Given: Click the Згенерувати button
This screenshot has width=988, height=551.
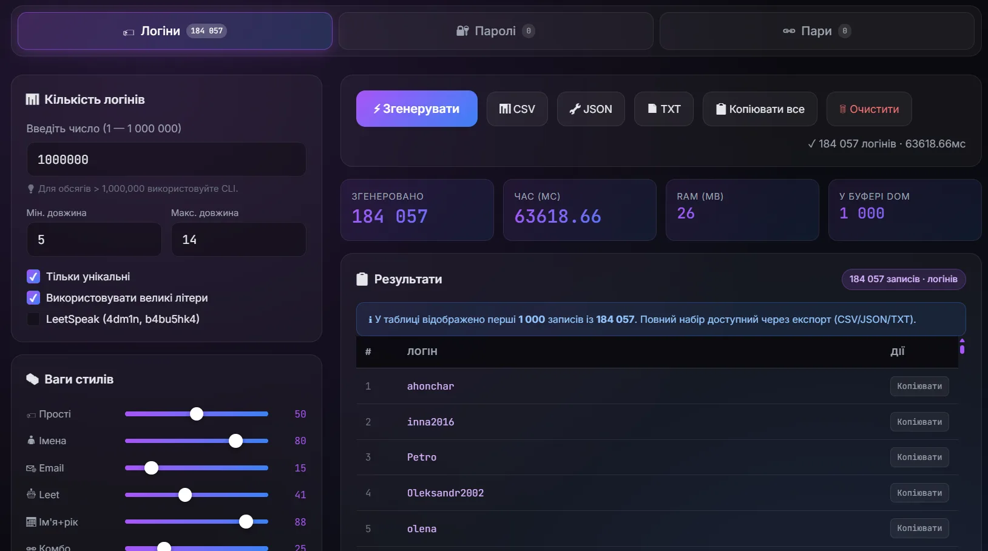Looking at the screenshot, I should coord(417,109).
